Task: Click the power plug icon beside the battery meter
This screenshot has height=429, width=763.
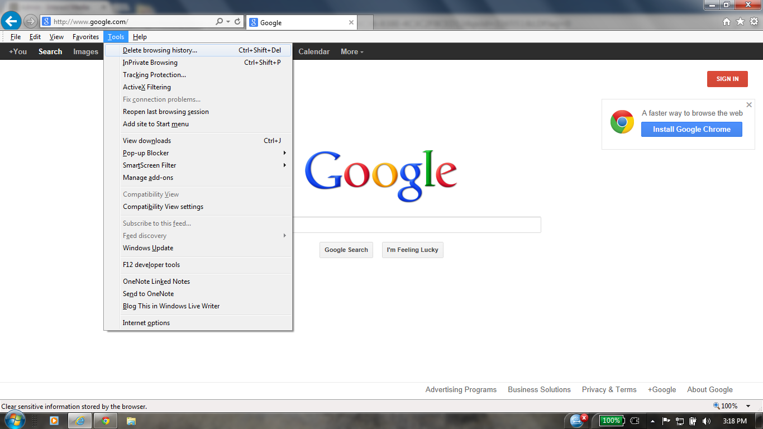Action: coord(635,421)
